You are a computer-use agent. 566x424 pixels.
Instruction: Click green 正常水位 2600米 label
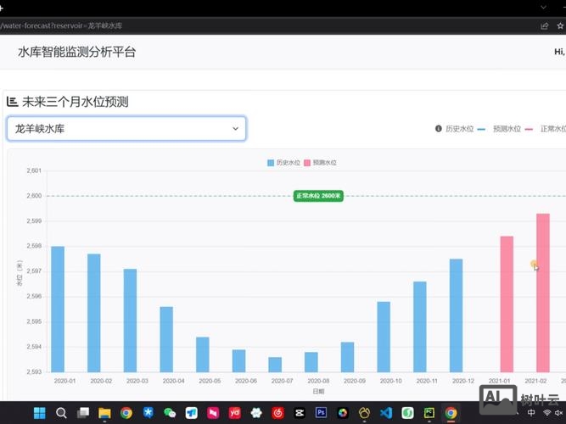point(318,196)
